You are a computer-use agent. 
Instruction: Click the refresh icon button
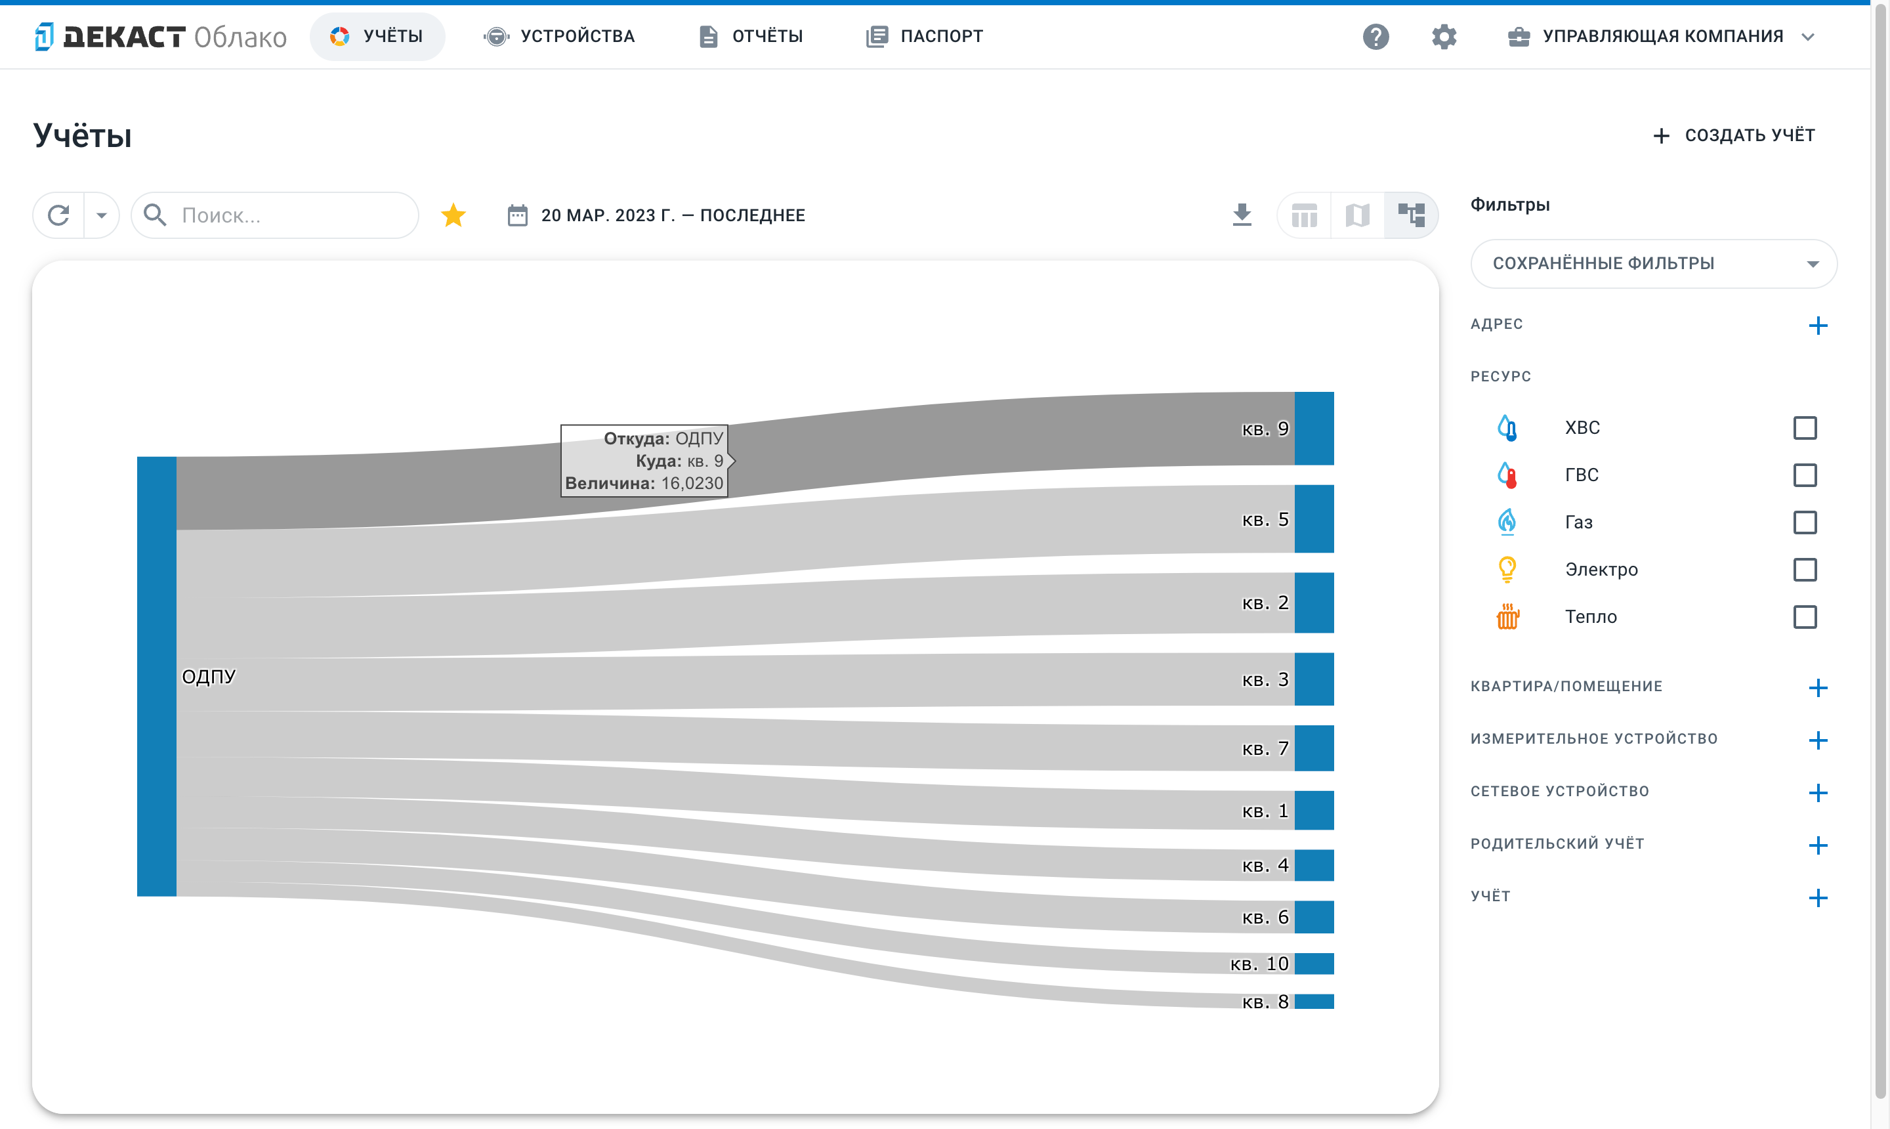[58, 215]
